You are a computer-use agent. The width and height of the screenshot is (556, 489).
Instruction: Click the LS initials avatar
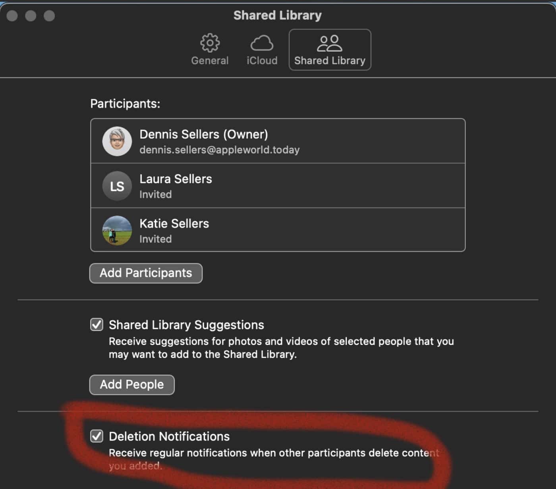pyautogui.click(x=117, y=186)
